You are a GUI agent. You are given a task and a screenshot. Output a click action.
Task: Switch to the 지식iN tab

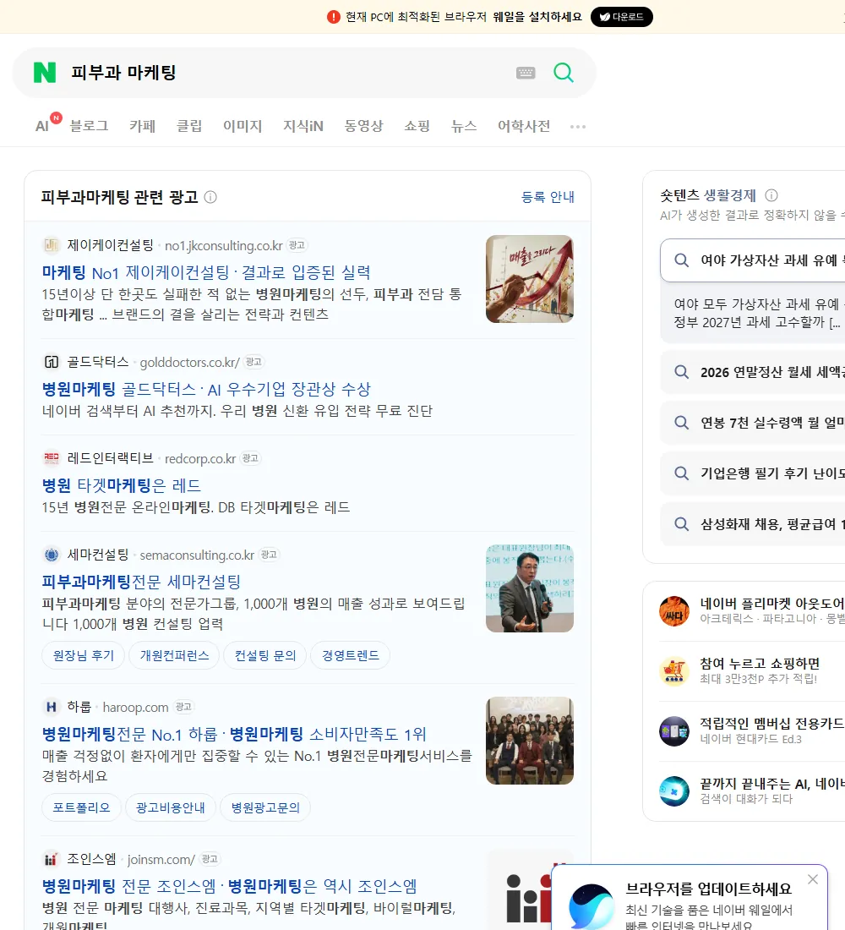coord(303,126)
